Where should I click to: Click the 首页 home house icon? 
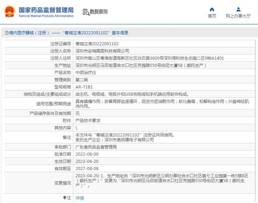[212, 9]
